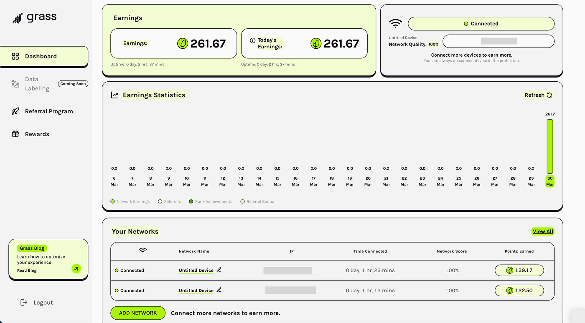Edit device name in the 122.50 points row
The width and height of the screenshot is (585, 323).
219,290
